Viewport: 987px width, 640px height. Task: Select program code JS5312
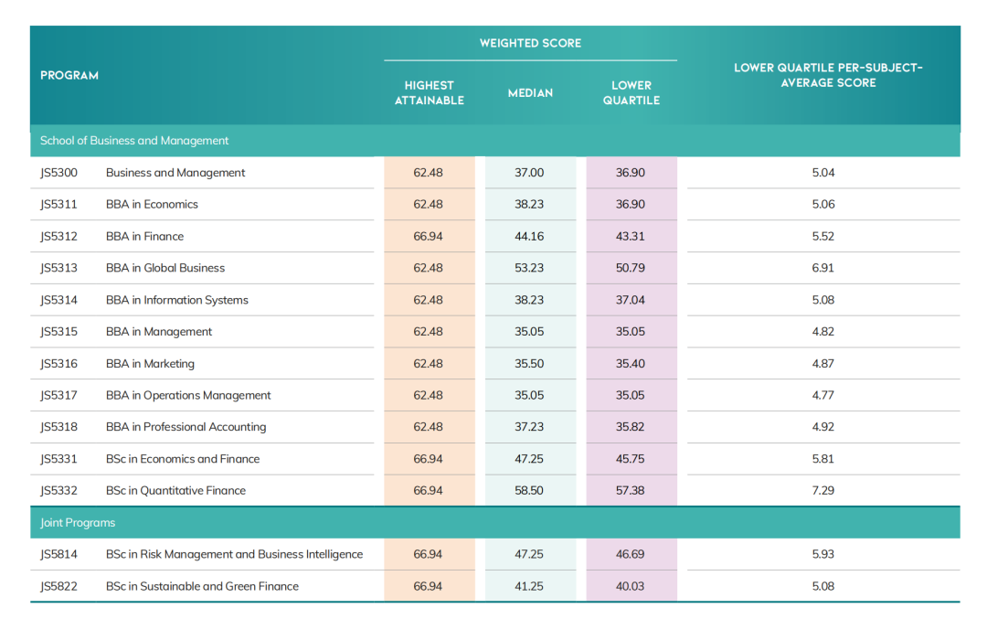click(x=59, y=236)
